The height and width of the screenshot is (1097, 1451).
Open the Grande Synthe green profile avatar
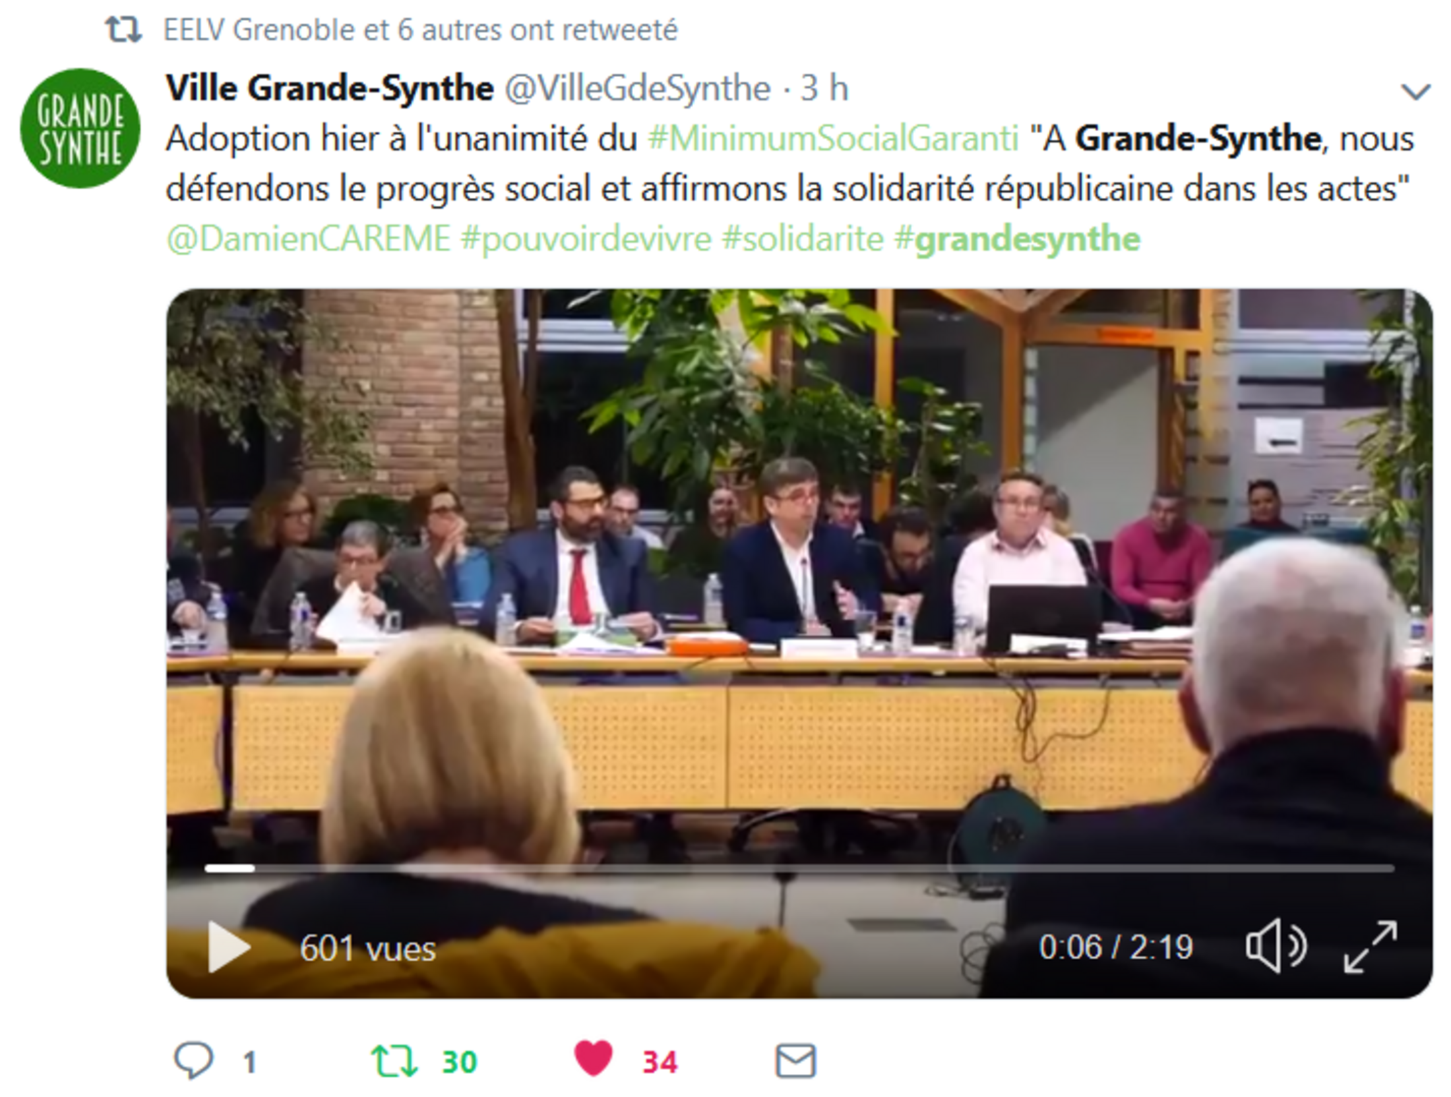click(x=80, y=128)
